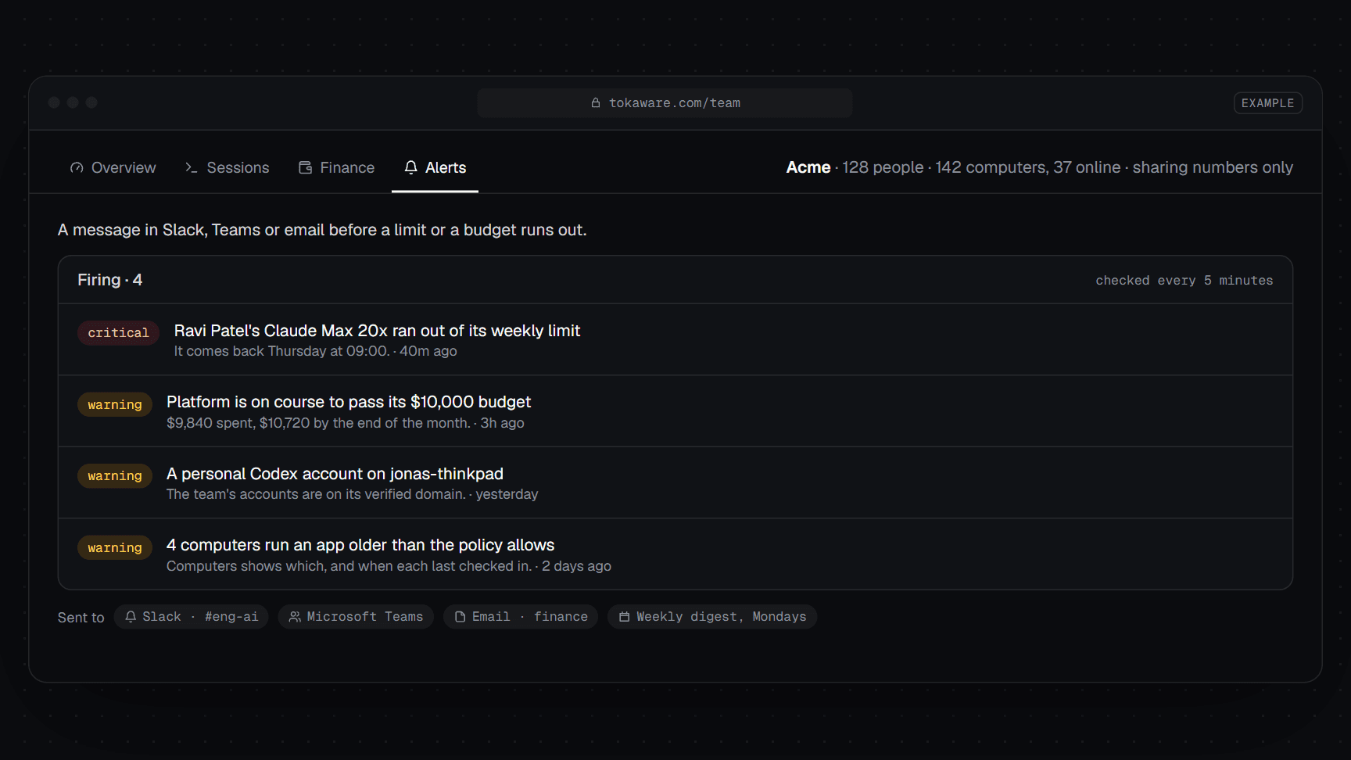Open the Microsoft Teams destination chip
Image resolution: width=1351 pixels, height=760 pixels.
coord(356,617)
